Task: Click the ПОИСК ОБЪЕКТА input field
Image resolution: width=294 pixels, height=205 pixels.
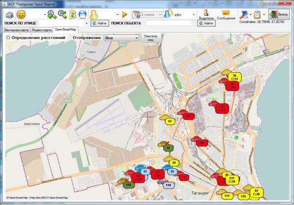Action: point(168,23)
